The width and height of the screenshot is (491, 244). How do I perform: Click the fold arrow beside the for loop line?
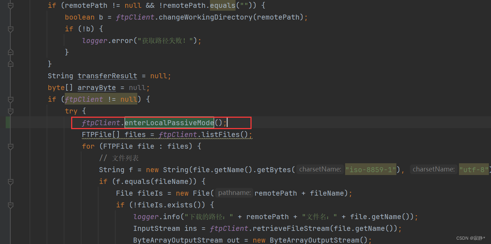pyautogui.click(x=11, y=147)
